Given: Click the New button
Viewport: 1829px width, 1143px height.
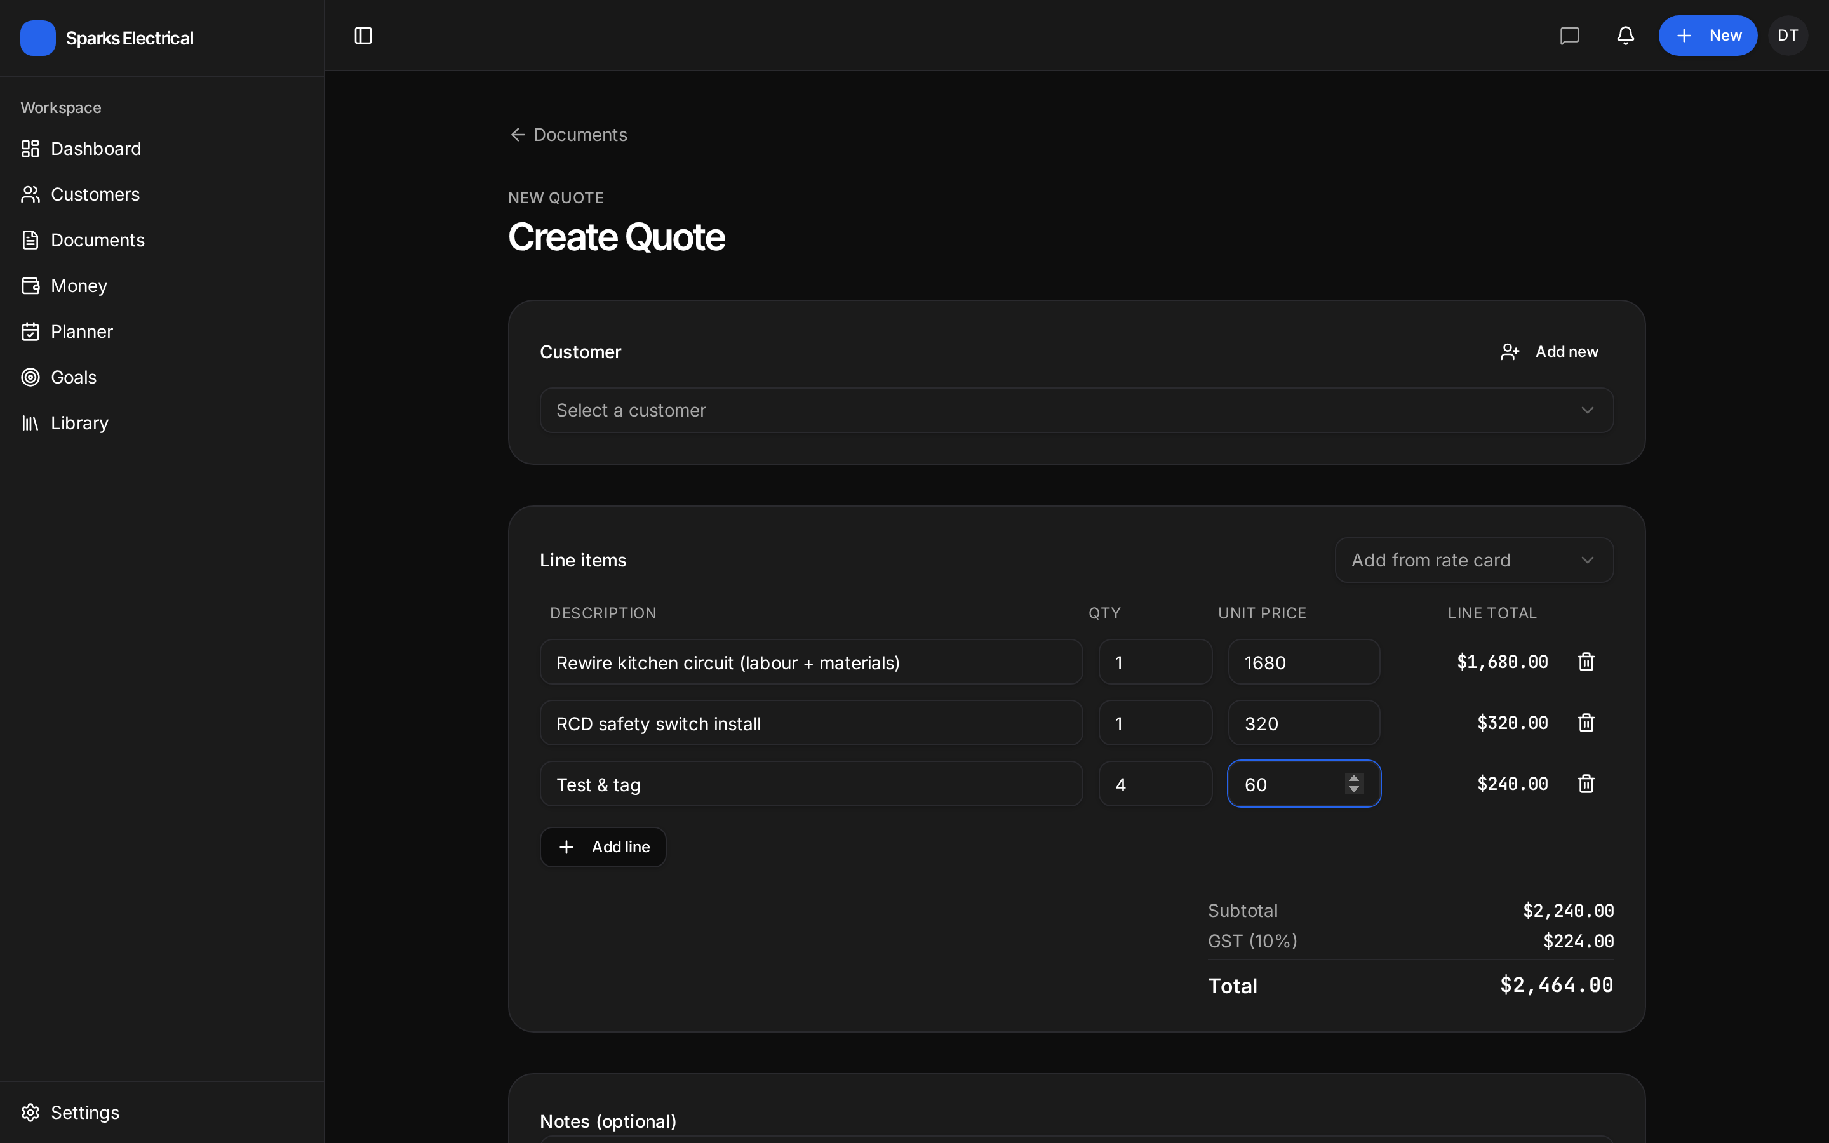Looking at the screenshot, I should 1707,36.
